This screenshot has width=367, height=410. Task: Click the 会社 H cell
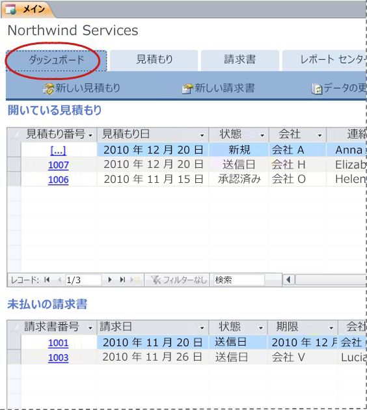297,165
